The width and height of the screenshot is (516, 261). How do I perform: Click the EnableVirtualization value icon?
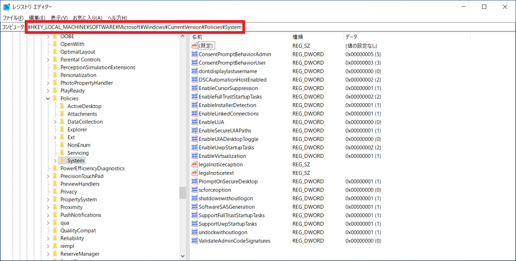tap(194, 156)
